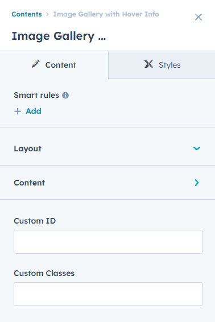Select the Content tab
The width and height of the screenshot is (215, 322).
pos(54,65)
